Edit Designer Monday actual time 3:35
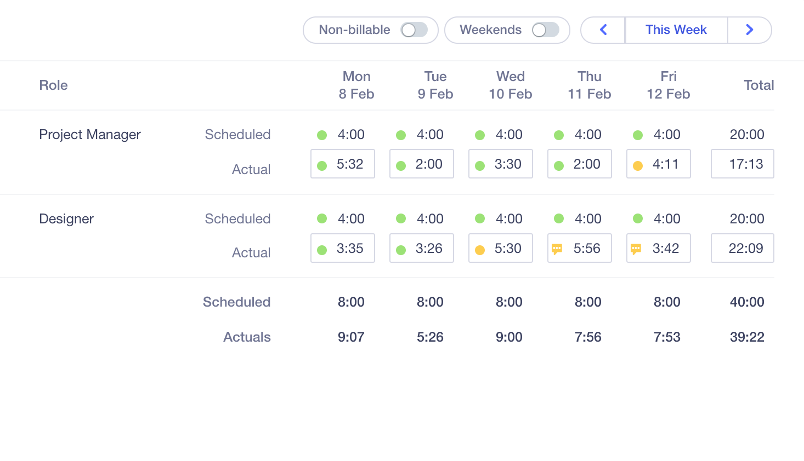Screen dimensions: 804x461 tap(349, 249)
